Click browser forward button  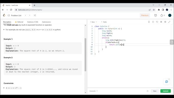coord(7,10)
